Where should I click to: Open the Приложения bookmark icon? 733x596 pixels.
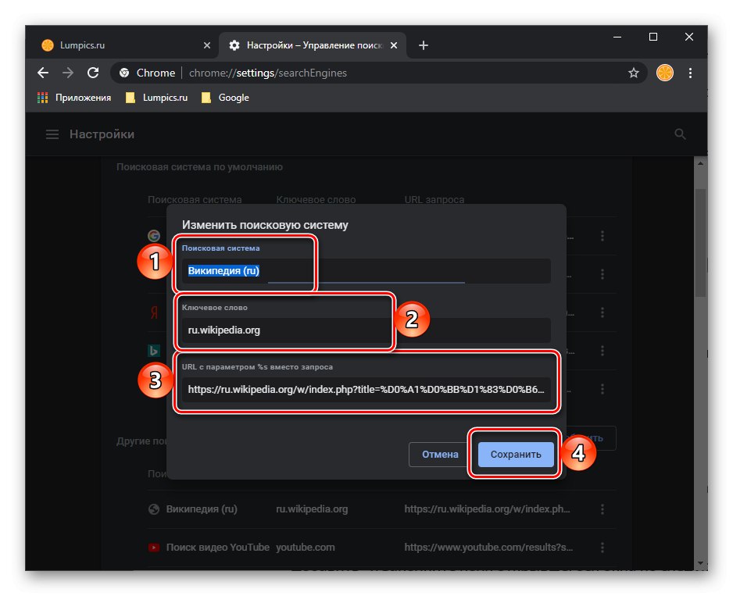pyautogui.click(x=41, y=97)
